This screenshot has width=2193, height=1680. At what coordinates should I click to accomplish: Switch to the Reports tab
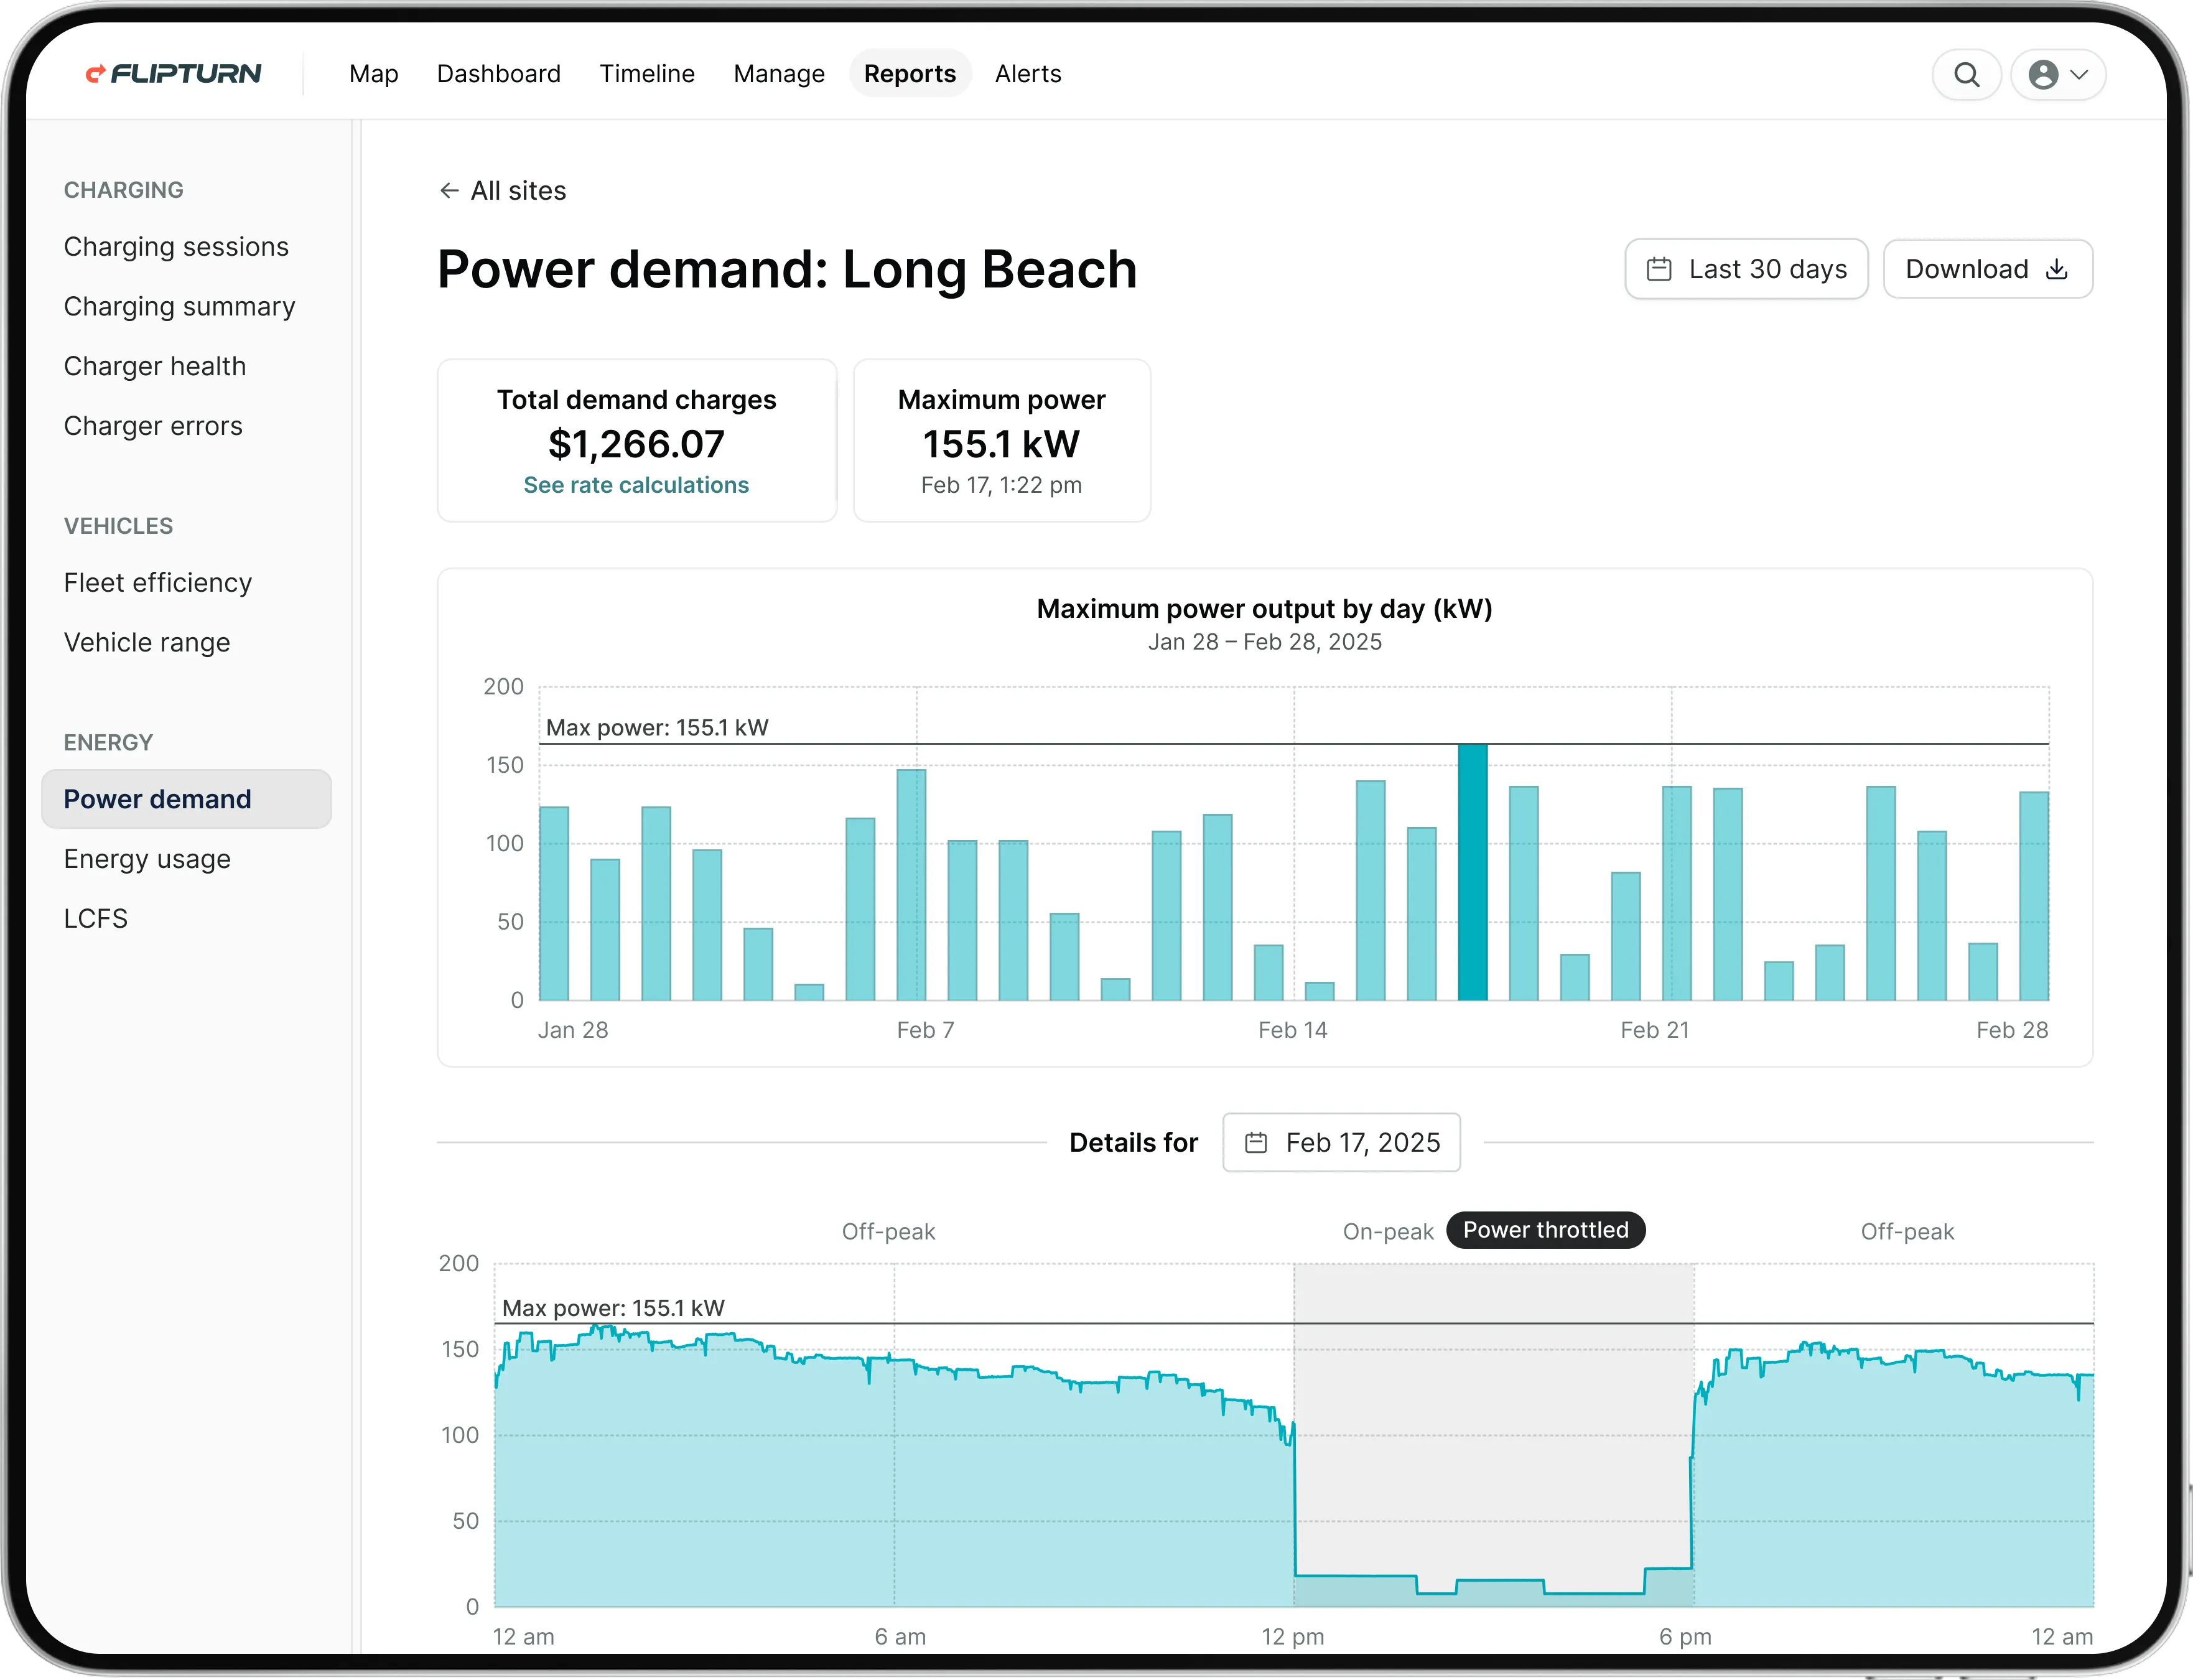909,73
